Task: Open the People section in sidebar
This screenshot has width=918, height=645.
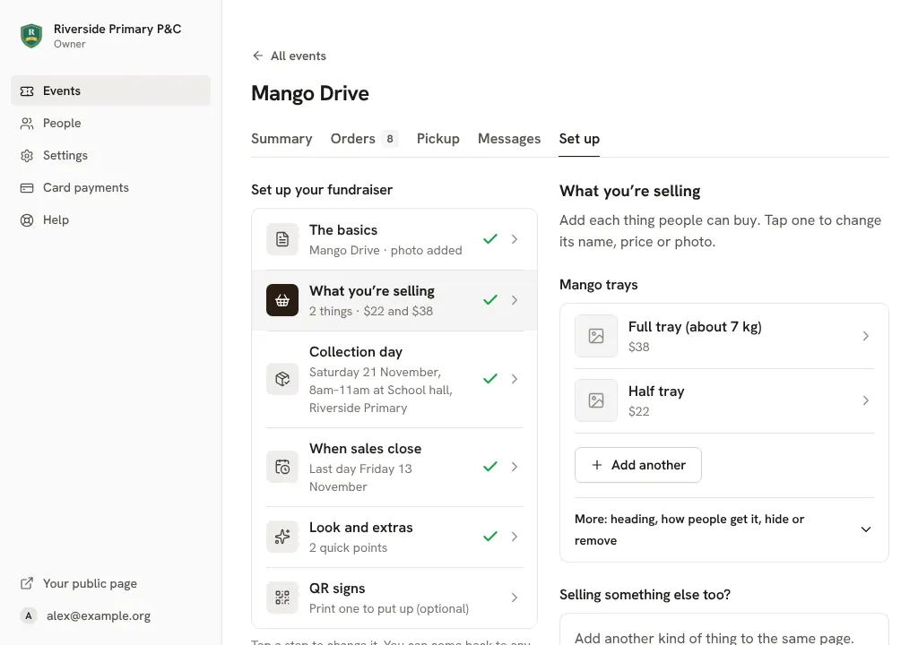Action: pyautogui.click(x=110, y=123)
